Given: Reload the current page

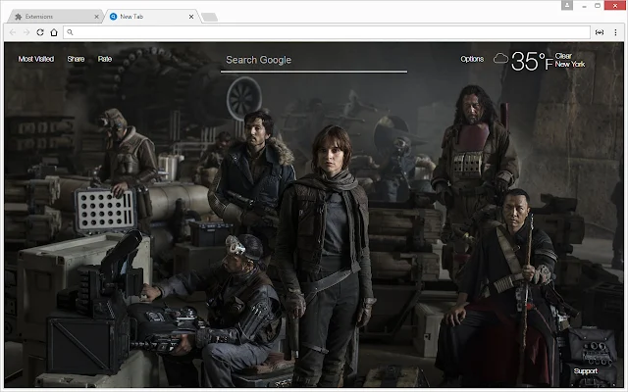Looking at the screenshot, I should tap(40, 32).
